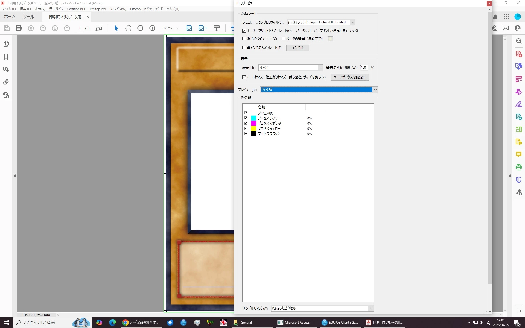Click the インキ button
The image size is (525, 328).
tap(297, 48)
